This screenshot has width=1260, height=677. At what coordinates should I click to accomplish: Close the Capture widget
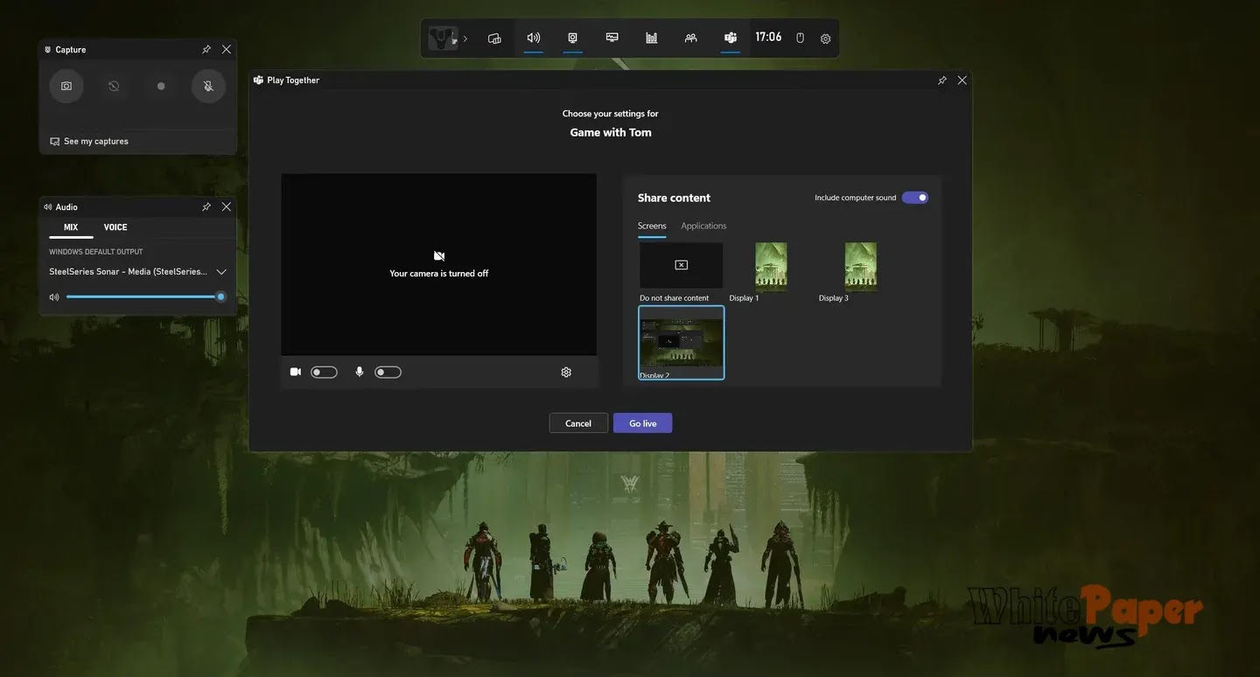tap(227, 50)
